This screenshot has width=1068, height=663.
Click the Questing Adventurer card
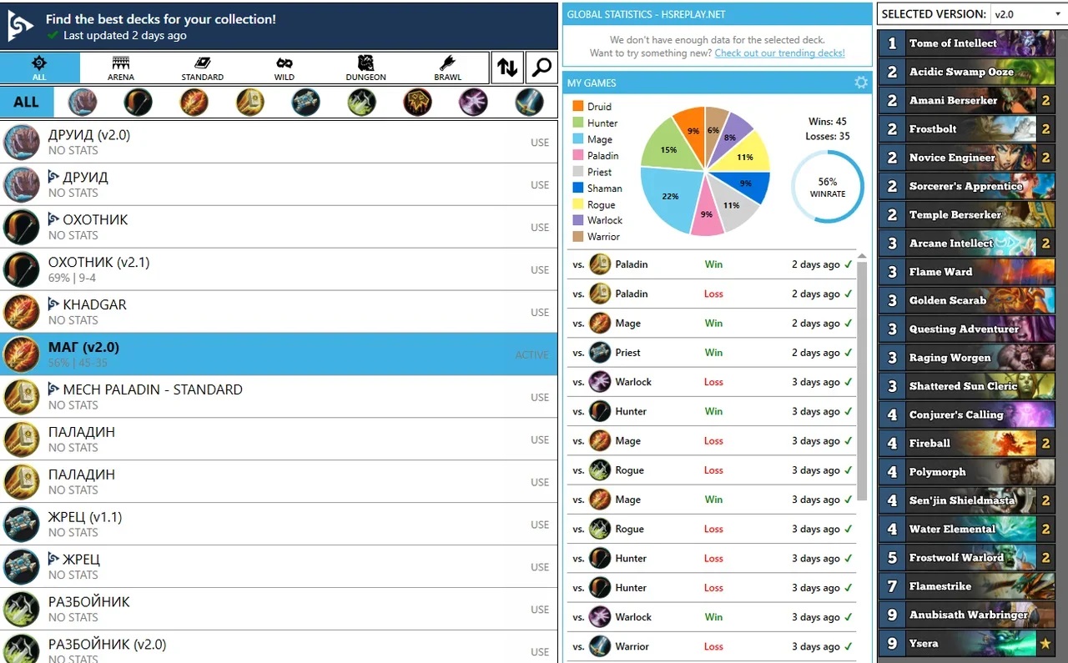tap(967, 329)
